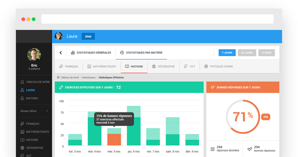This screenshot has width=298, height=157.
Task: Switch to the 12 mois period
Action: [x=267, y=53]
